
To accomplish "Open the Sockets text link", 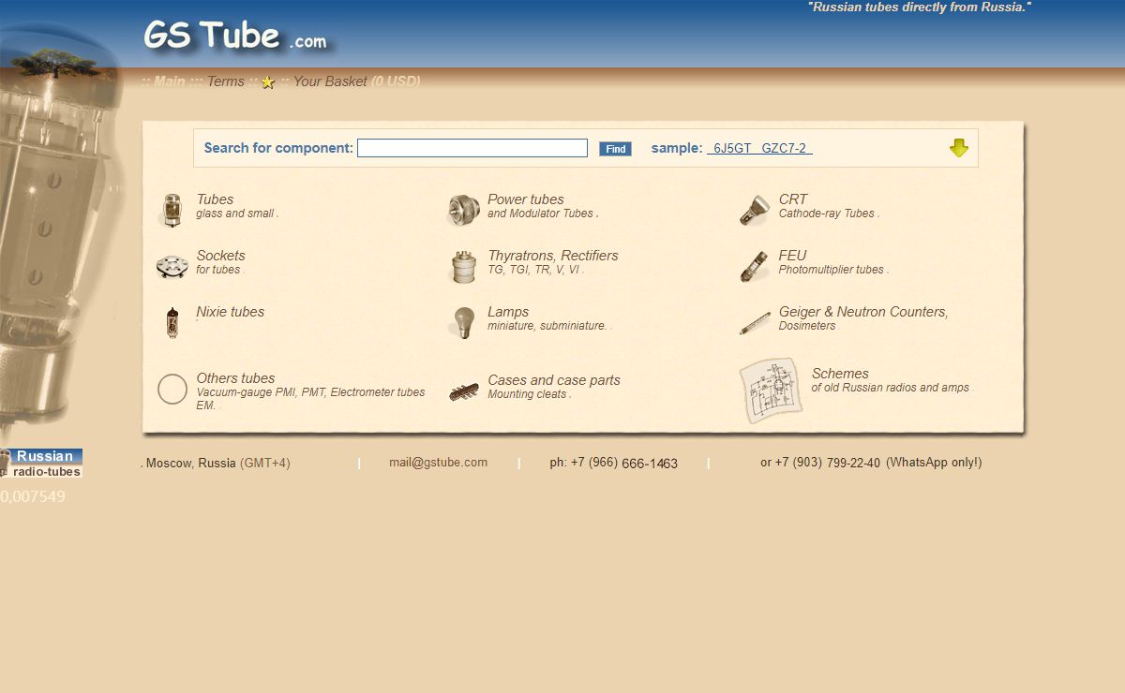I will pyautogui.click(x=220, y=256).
